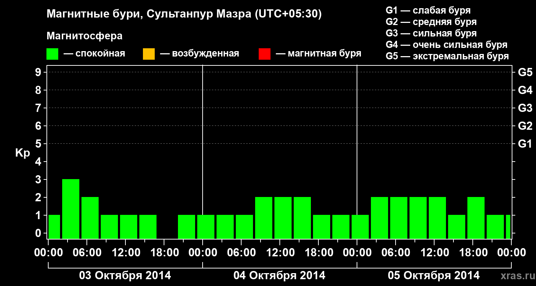The height and width of the screenshot is (286, 536).
Task: Select the only Kp 2 bar on 03 Октября
Action: point(90,218)
